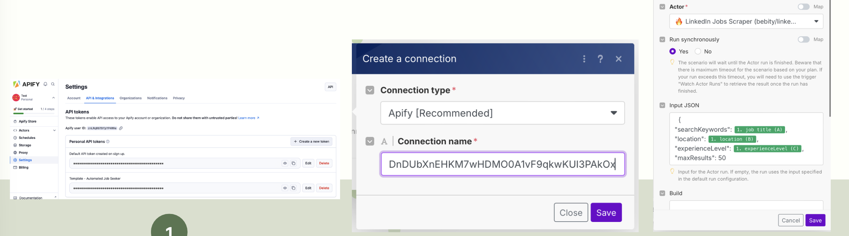Save the new connection
The height and width of the screenshot is (236, 849).
point(606,212)
